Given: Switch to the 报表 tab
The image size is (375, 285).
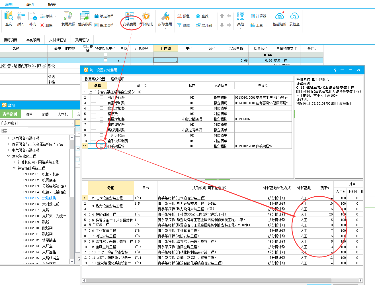Looking at the screenshot, I should coord(52,5).
